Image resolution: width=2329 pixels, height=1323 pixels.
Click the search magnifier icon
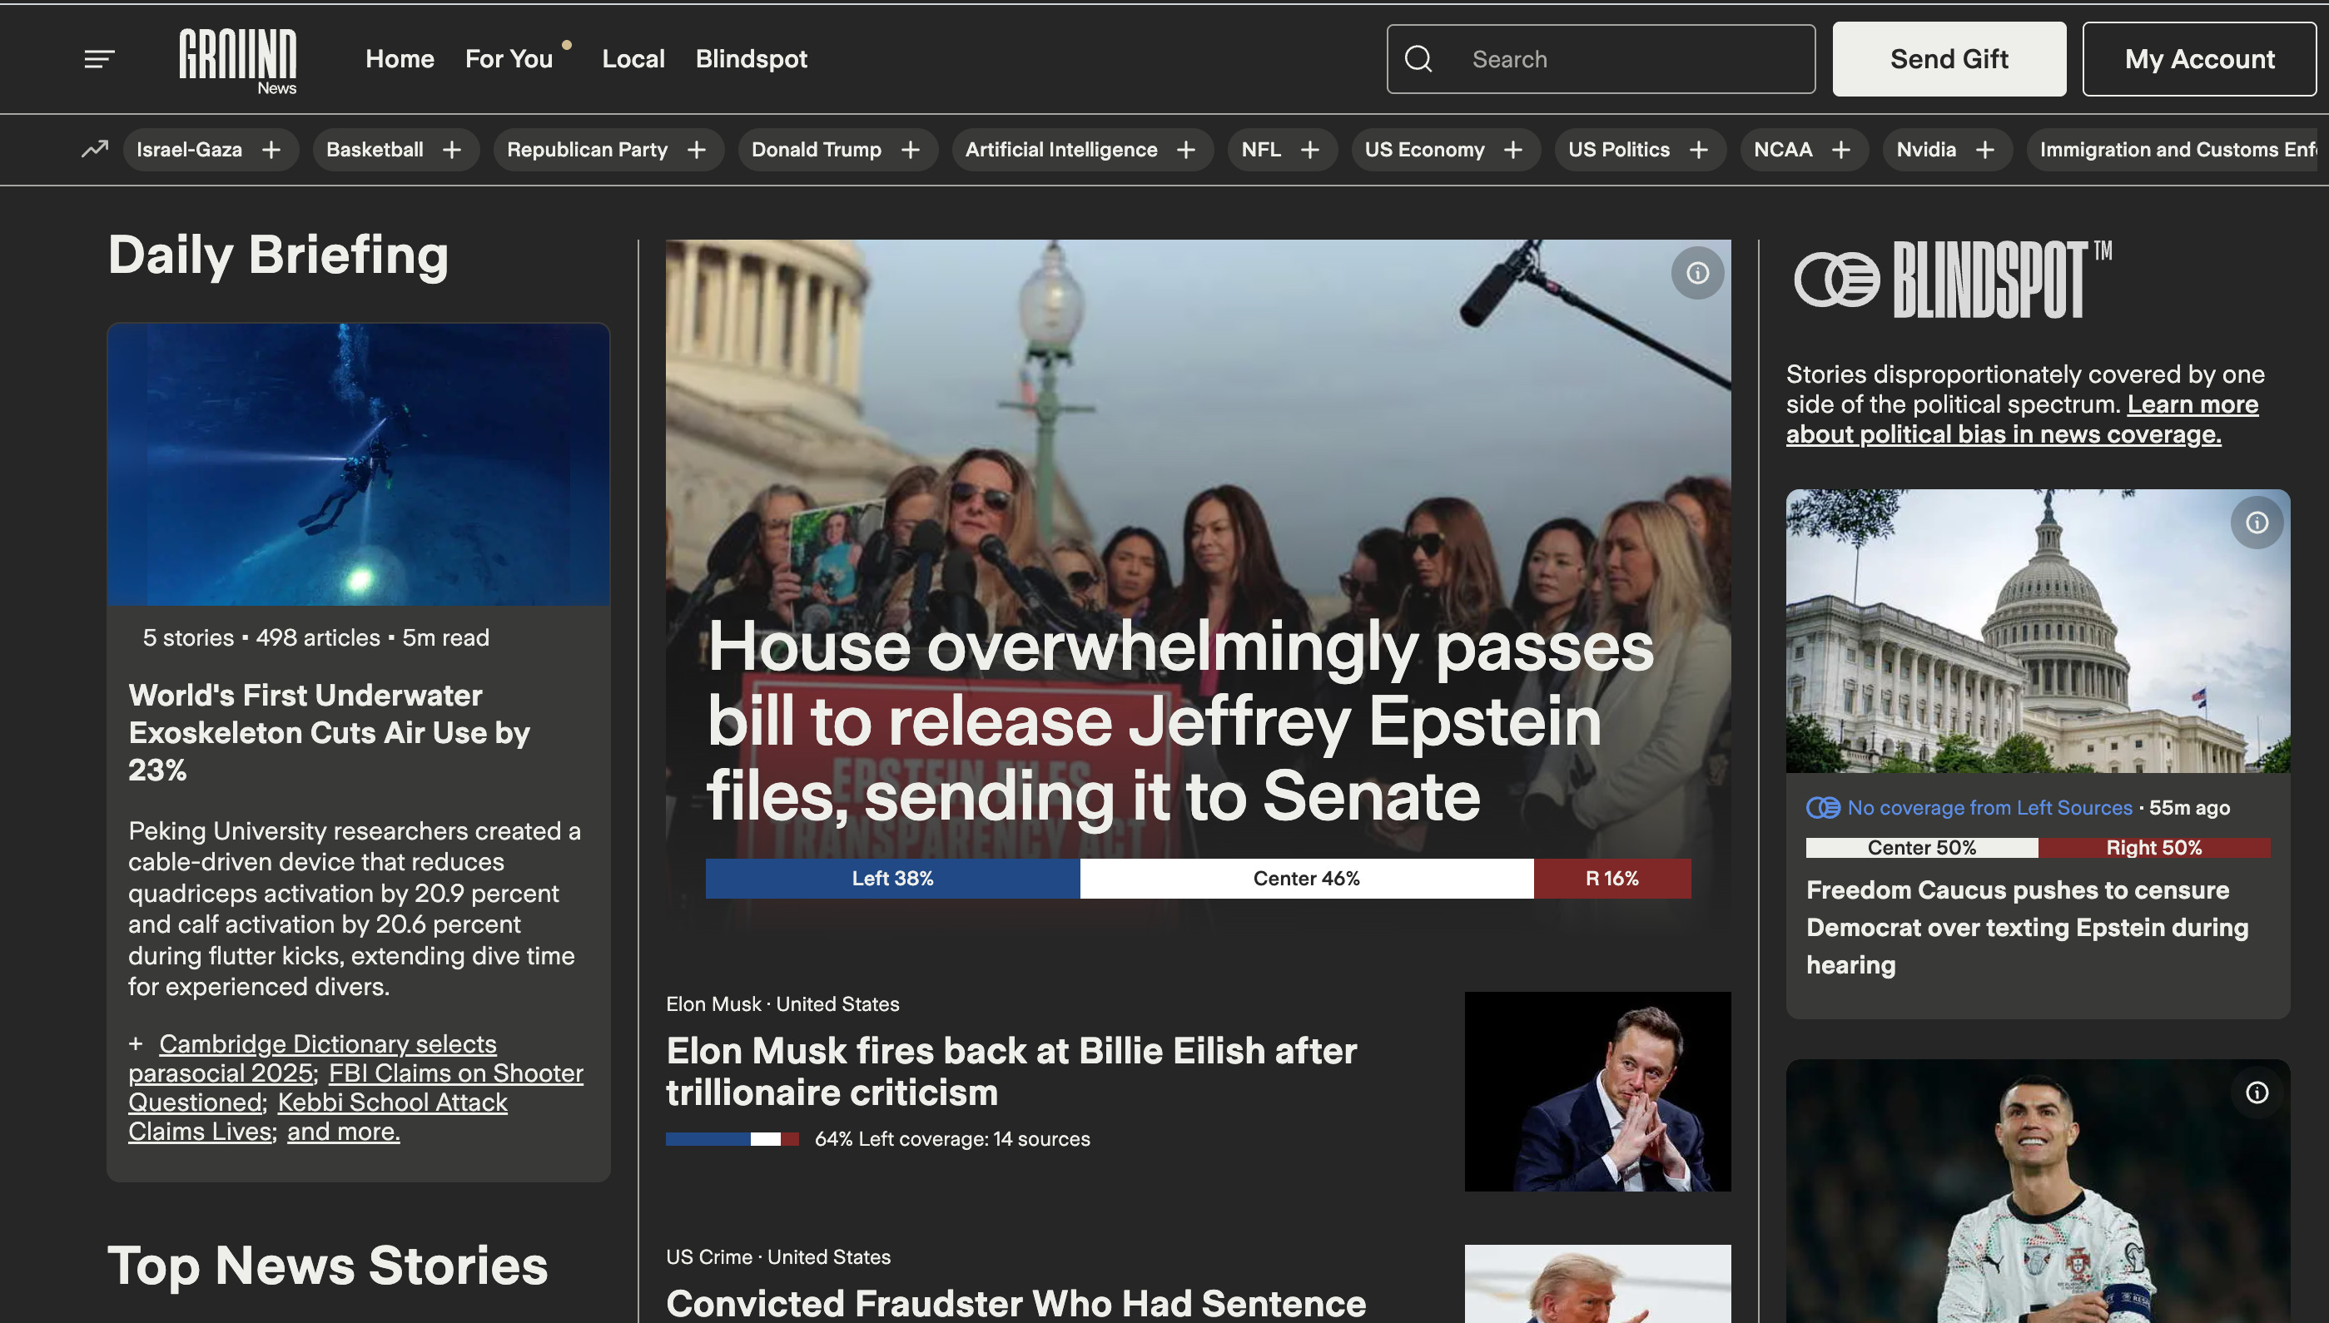(x=1418, y=60)
